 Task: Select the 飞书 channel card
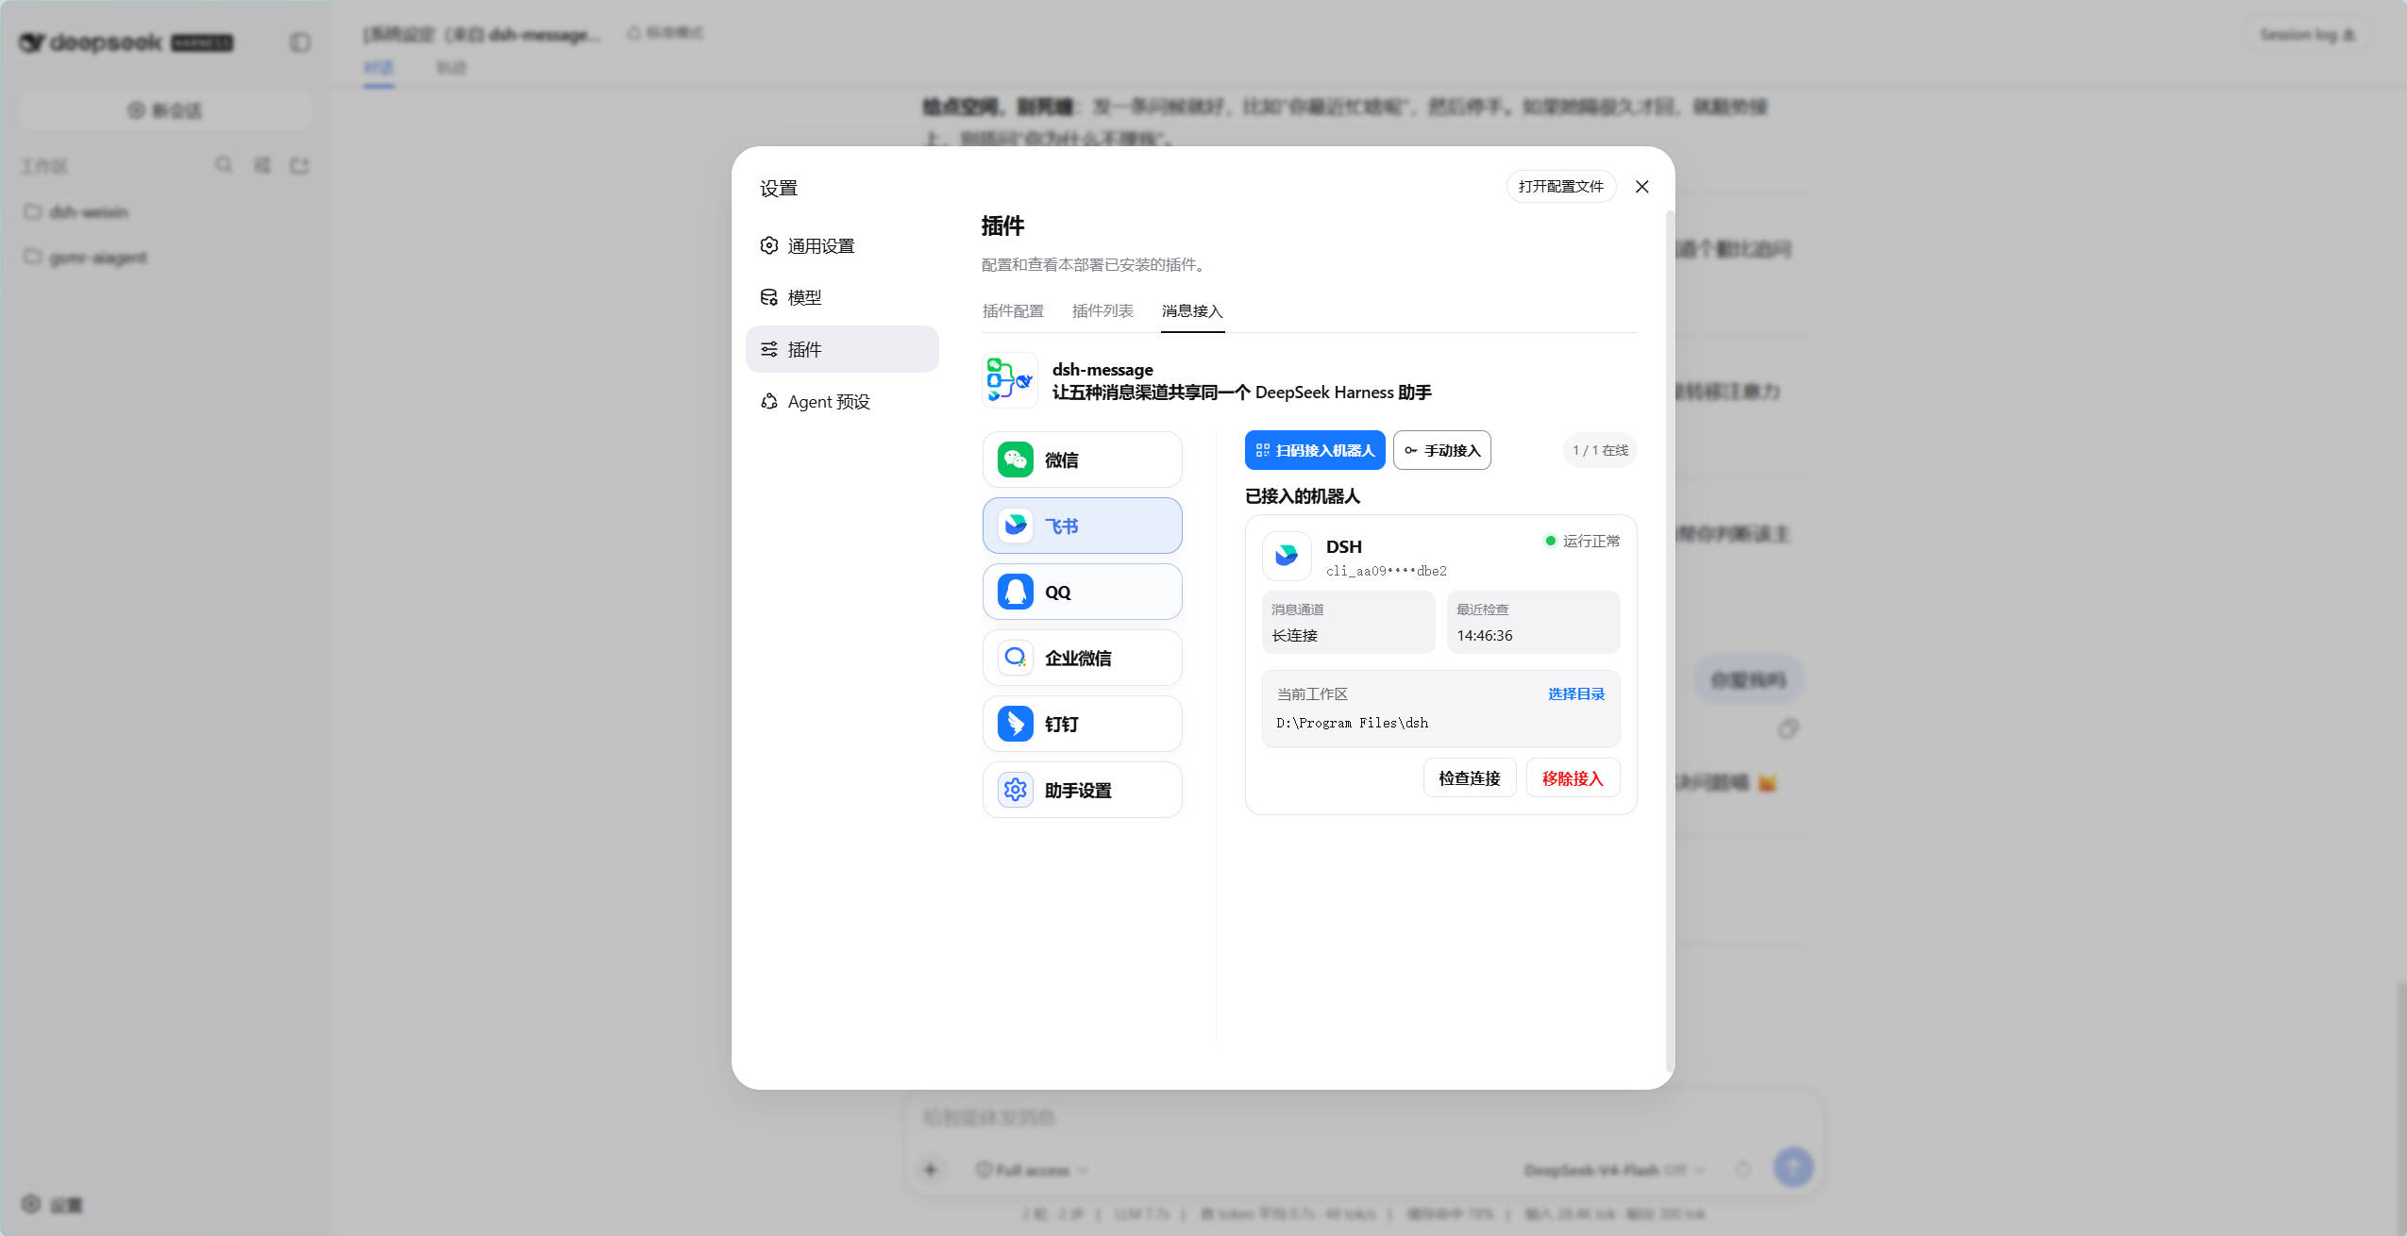(1082, 526)
